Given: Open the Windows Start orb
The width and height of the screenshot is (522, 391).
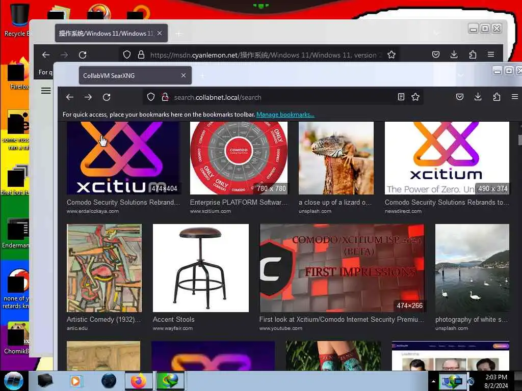Looking at the screenshot, I should coord(13,381).
